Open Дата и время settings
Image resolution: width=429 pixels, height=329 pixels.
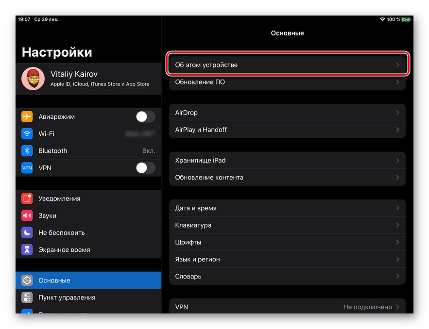[287, 208]
